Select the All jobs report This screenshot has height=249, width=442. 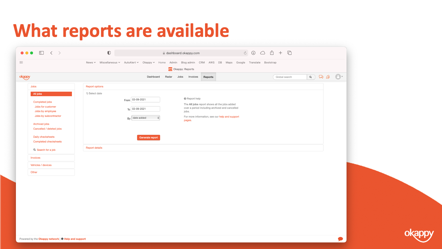[51, 94]
